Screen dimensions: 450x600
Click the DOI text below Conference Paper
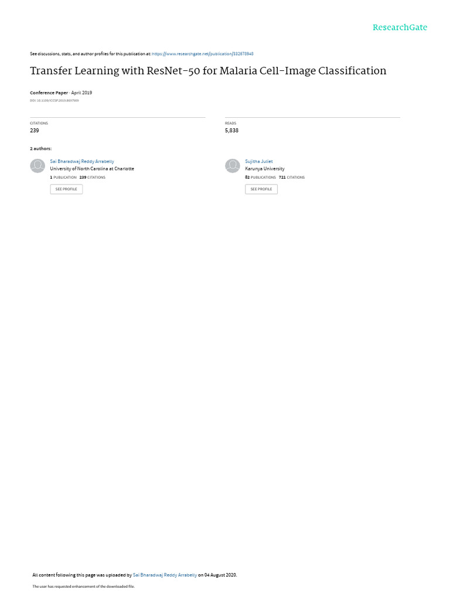(x=54, y=101)
